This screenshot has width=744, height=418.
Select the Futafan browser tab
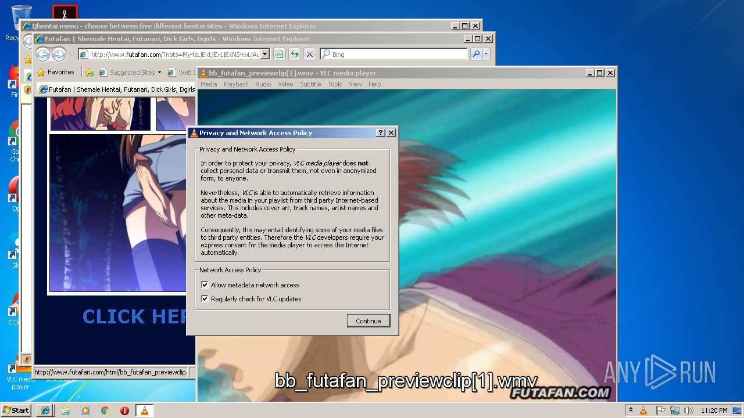(x=116, y=89)
